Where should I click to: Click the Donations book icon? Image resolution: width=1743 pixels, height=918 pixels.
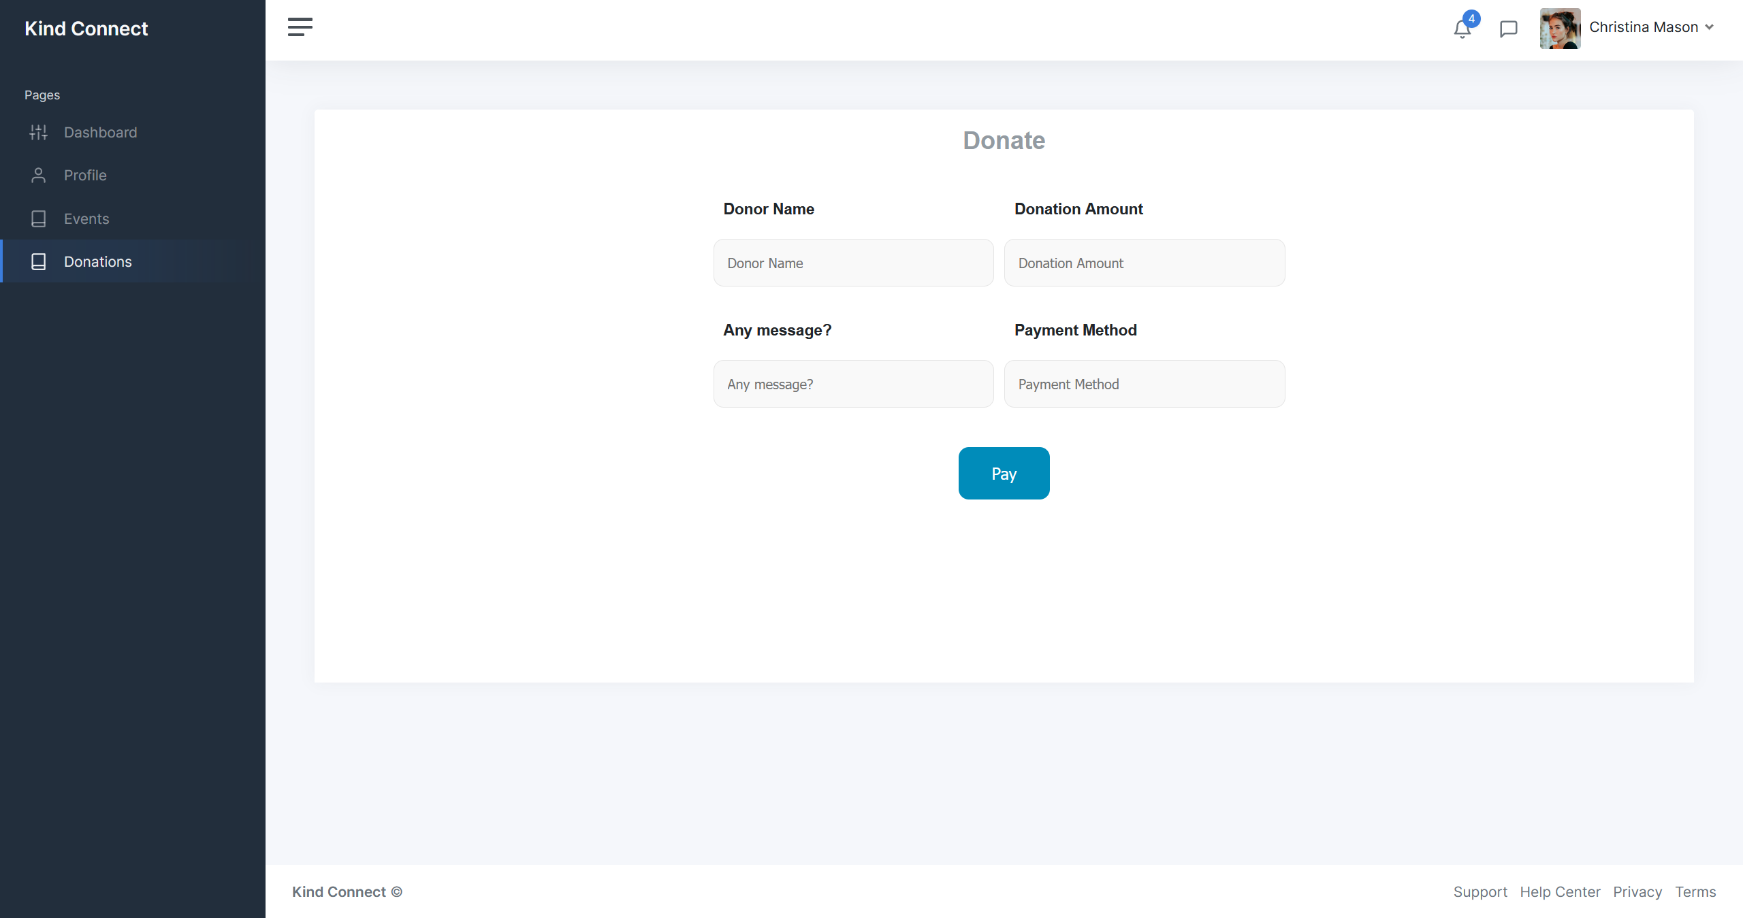click(x=39, y=262)
